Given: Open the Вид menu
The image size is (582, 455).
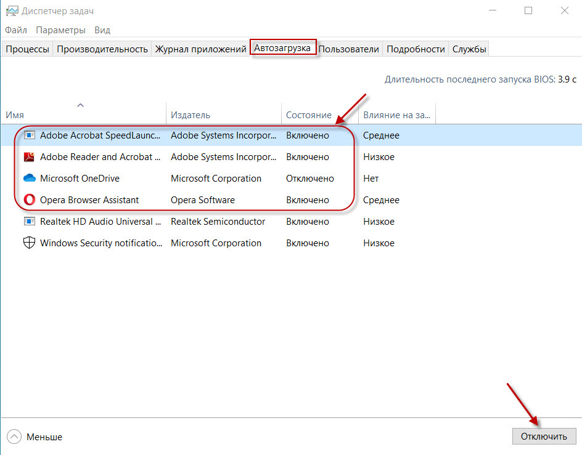Looking at the screenshot, I should [x=102, y=30].
